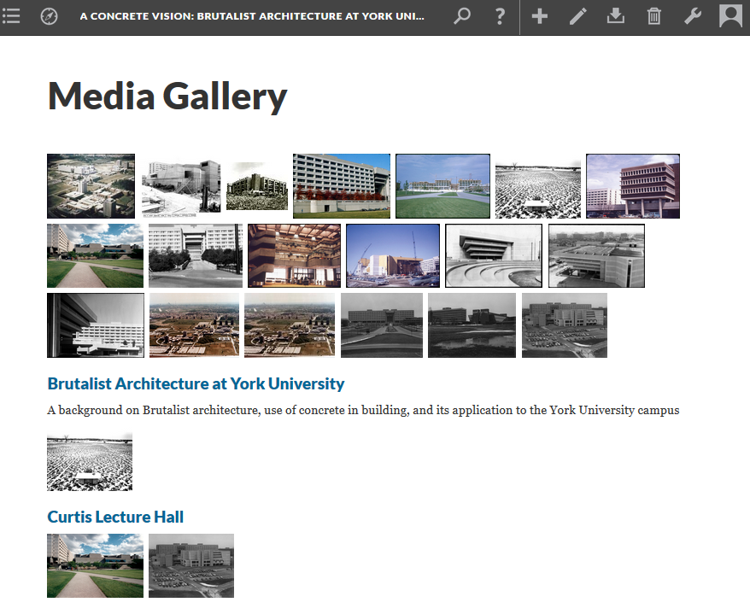Open the Curtis Lecture Hall link
The image size is (750, 614).
[x=115, y=517]
